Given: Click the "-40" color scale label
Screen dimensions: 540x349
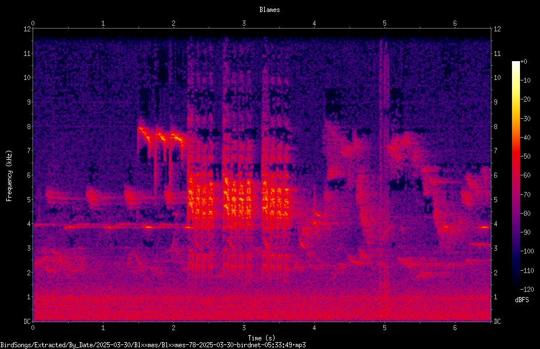Looking at the screenshot, I should [525, 138].
